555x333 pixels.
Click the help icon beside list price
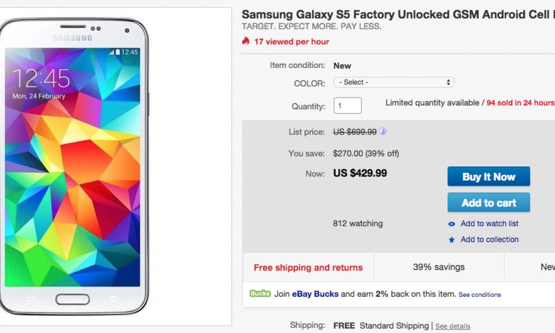(x=382, y=132)
